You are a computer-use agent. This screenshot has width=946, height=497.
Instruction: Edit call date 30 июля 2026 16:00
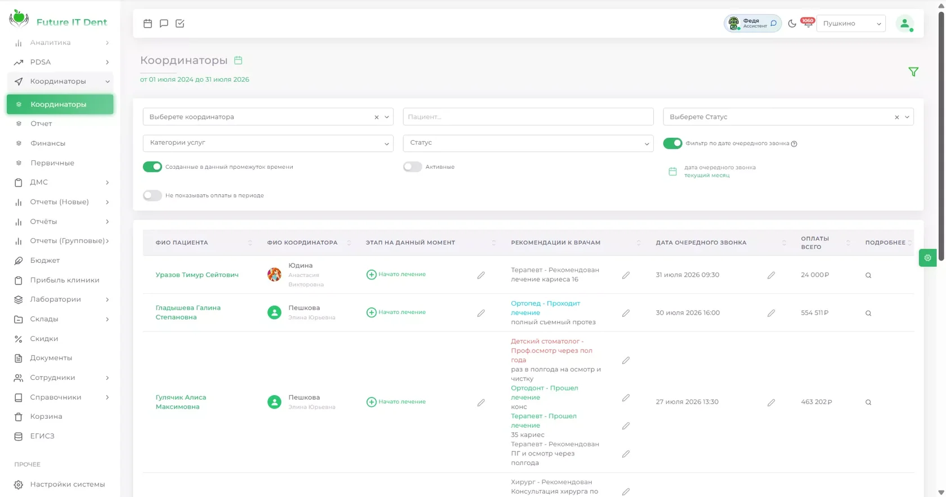click(x=771, y=313)
